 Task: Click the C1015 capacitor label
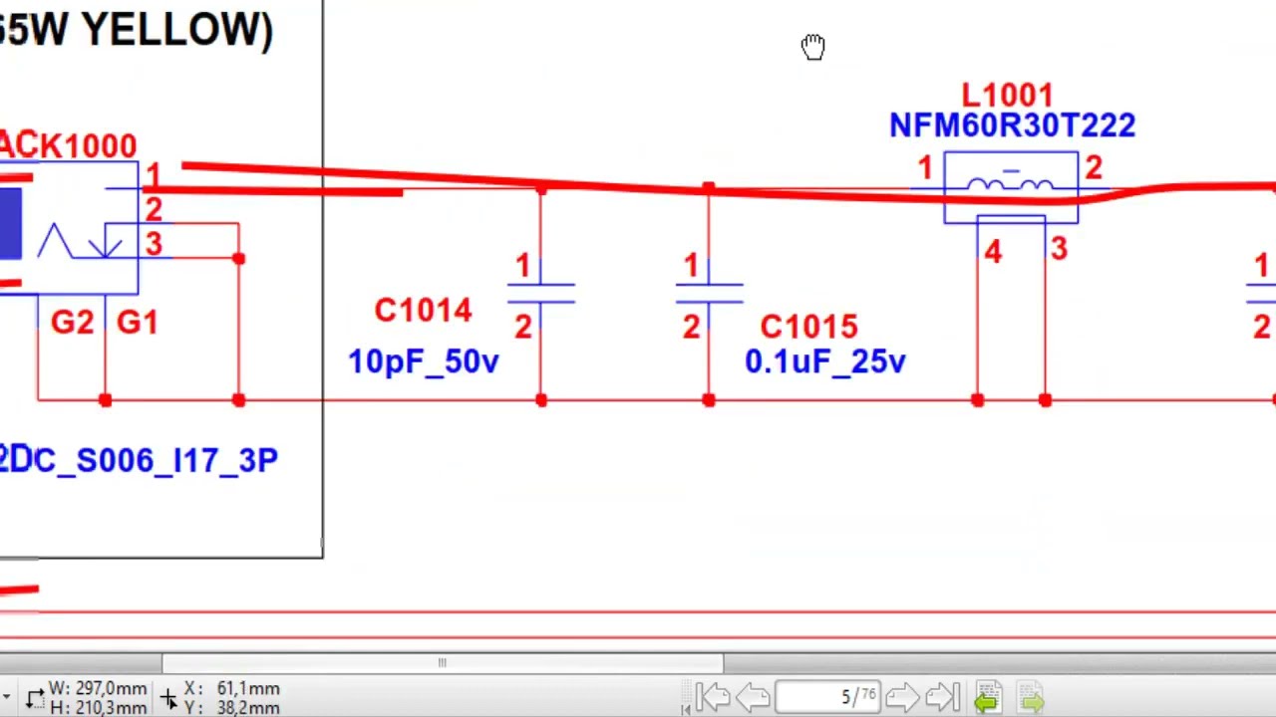coord(808,328)
